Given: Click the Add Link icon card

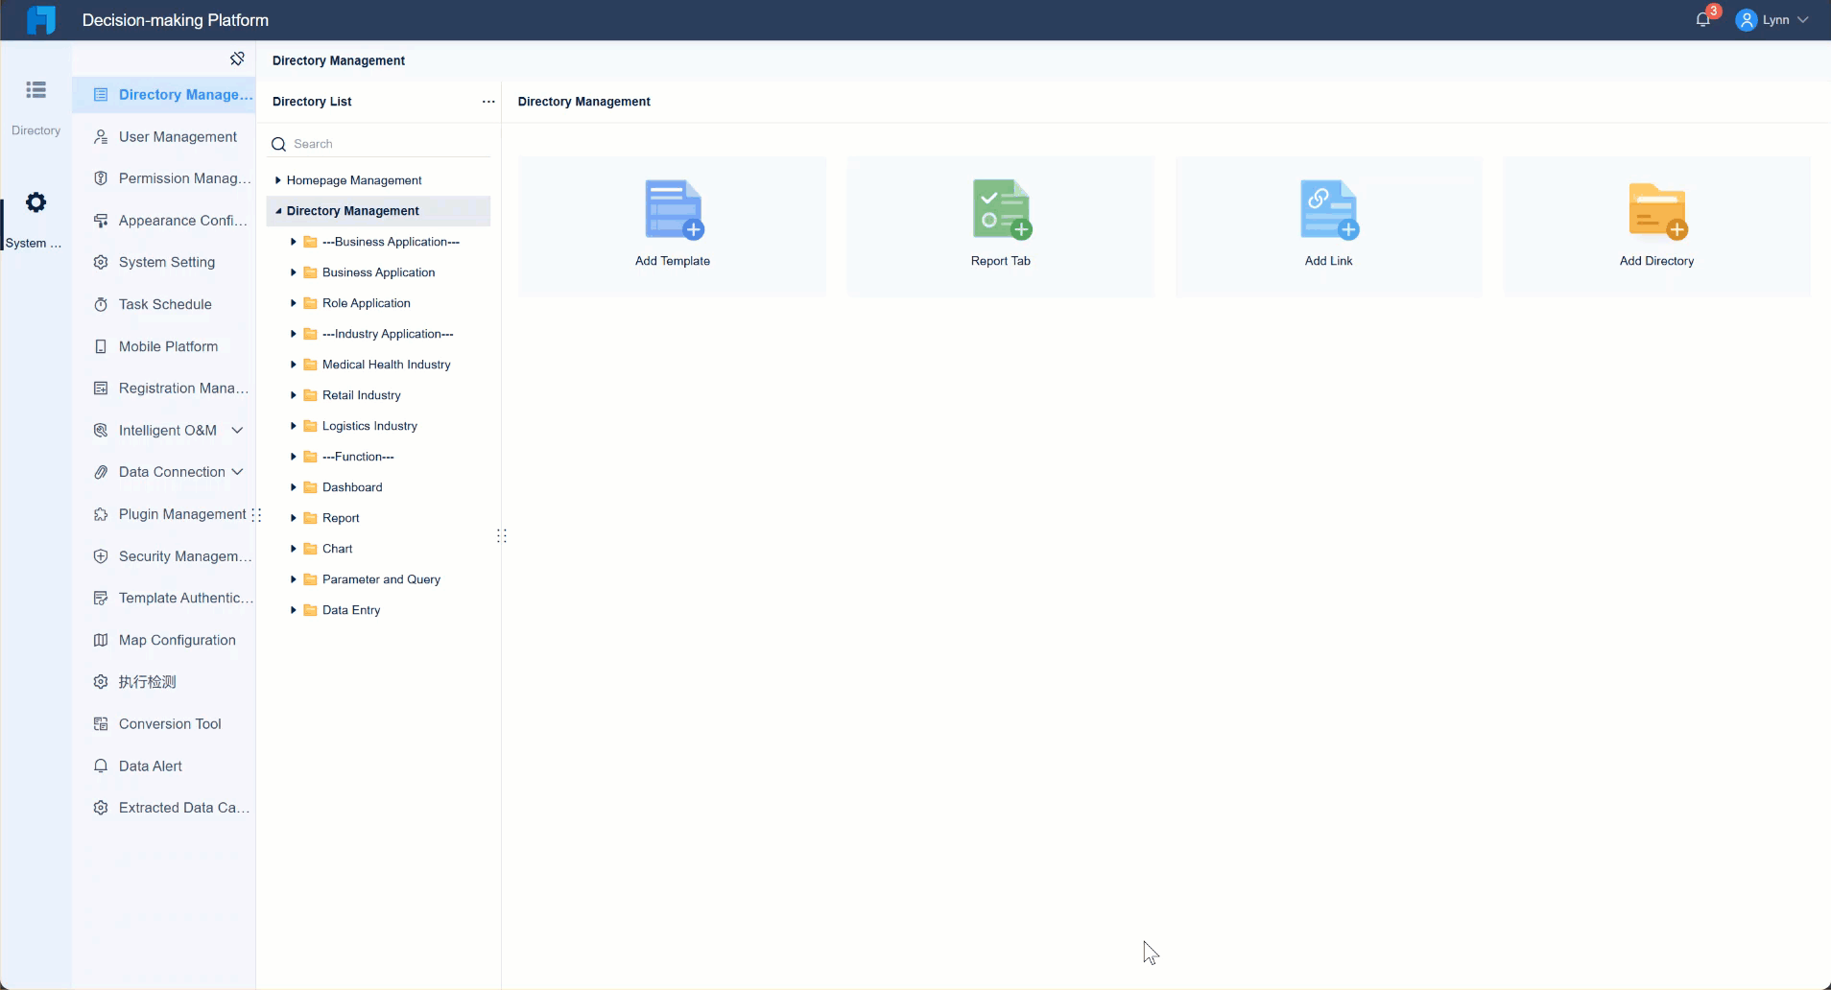Looking at the screenshot, I should (x=1329, y=226).
